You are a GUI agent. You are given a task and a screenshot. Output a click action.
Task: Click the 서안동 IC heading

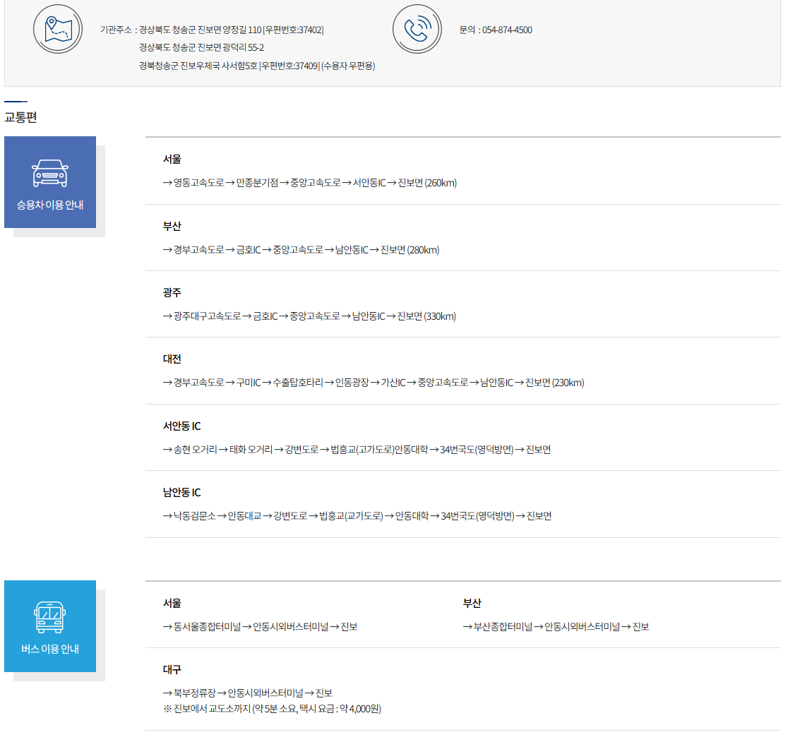tap(181, 426)
